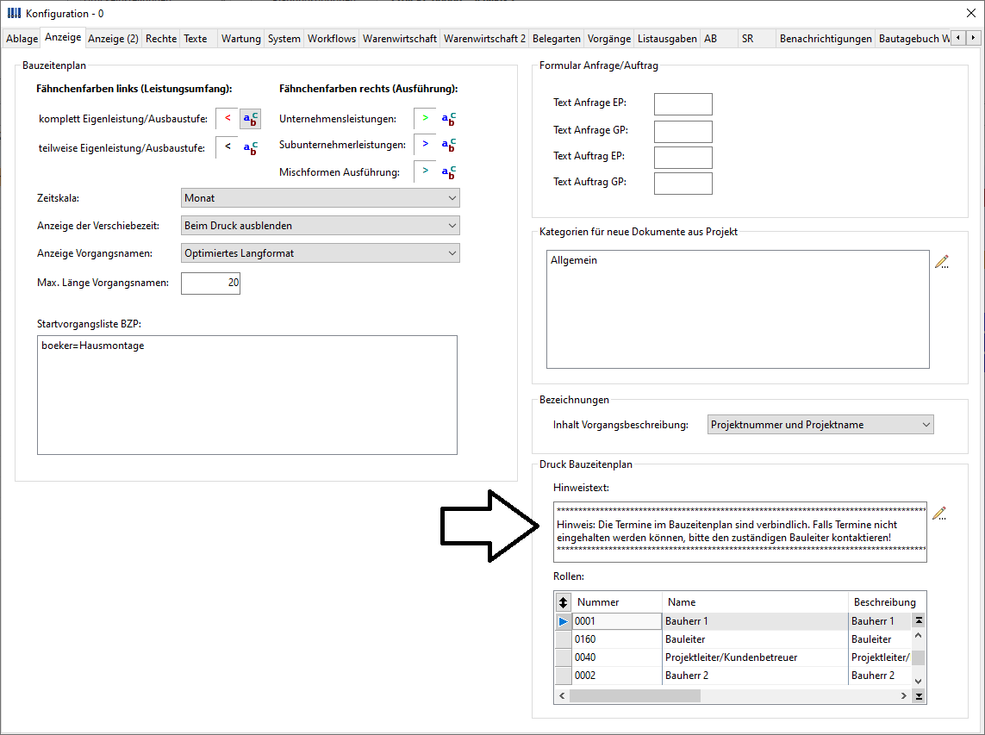985x735 pixels.
Task: Click inside the Hinweistext box
Action: 740,532
